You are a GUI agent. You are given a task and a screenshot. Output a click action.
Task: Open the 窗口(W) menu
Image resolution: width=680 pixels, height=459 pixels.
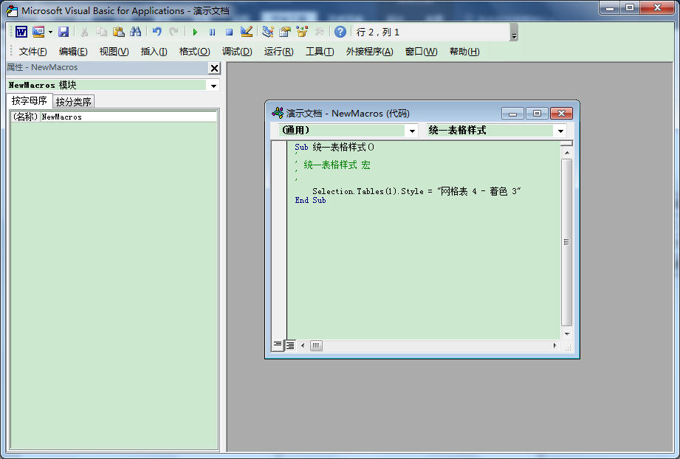(421, 52)
